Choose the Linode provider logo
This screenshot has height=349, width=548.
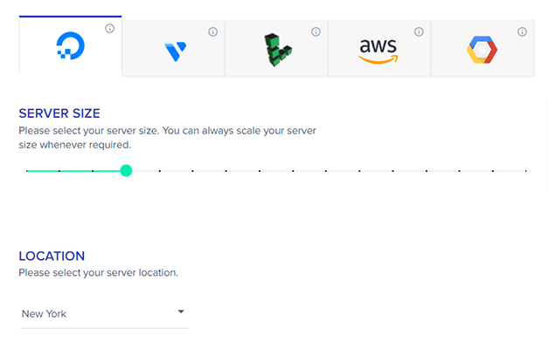[x=277, y=51]
